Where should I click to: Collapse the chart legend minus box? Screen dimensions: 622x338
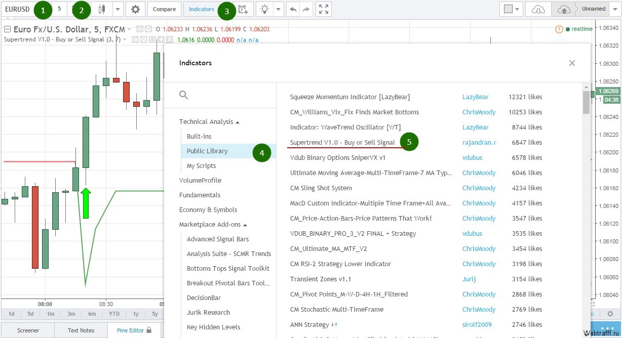point(8,29)
